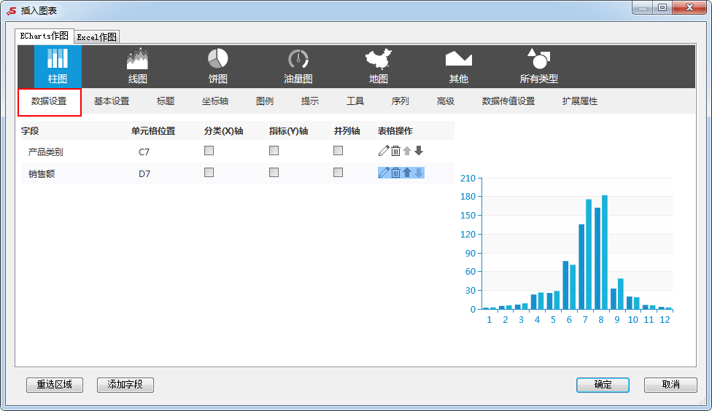
Task: Move 产品类别 row up
Action: (407, 151)
